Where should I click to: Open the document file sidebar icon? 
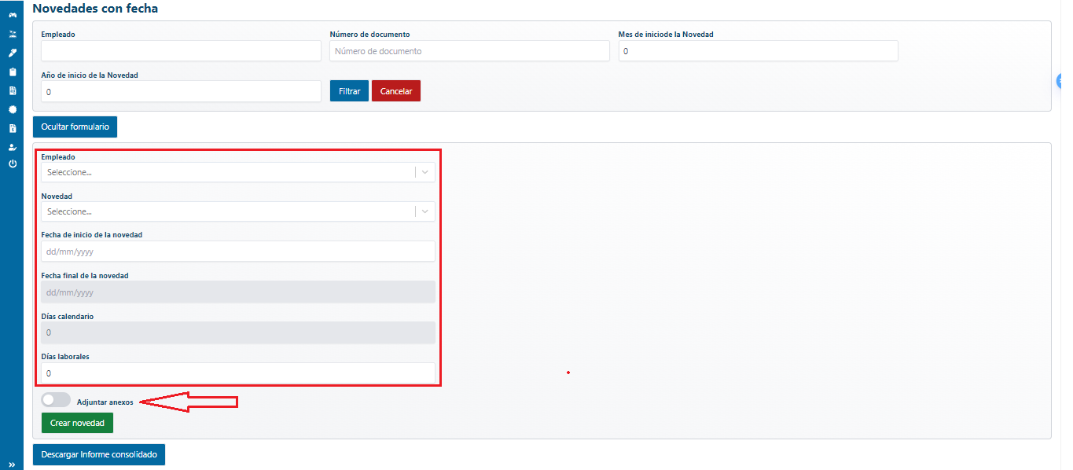(12, 90)
